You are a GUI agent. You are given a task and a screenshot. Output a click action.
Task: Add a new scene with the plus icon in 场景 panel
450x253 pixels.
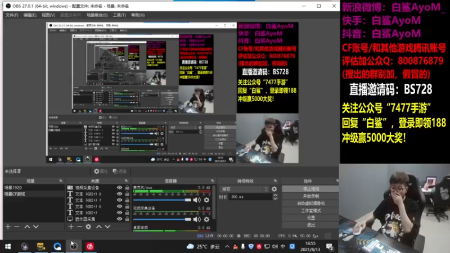click(8, 227)
